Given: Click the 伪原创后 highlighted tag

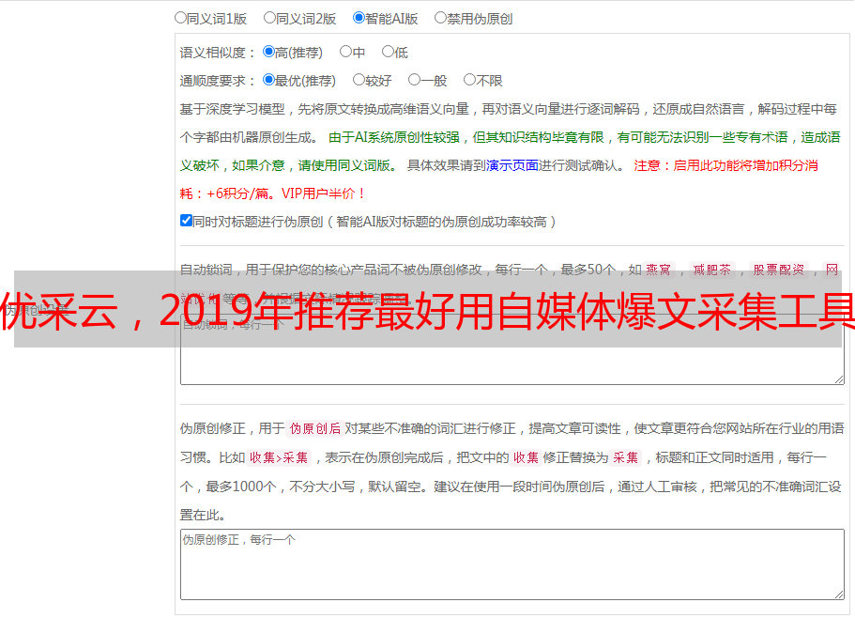Looking at the screenshot, I should [x=315, y=428].
